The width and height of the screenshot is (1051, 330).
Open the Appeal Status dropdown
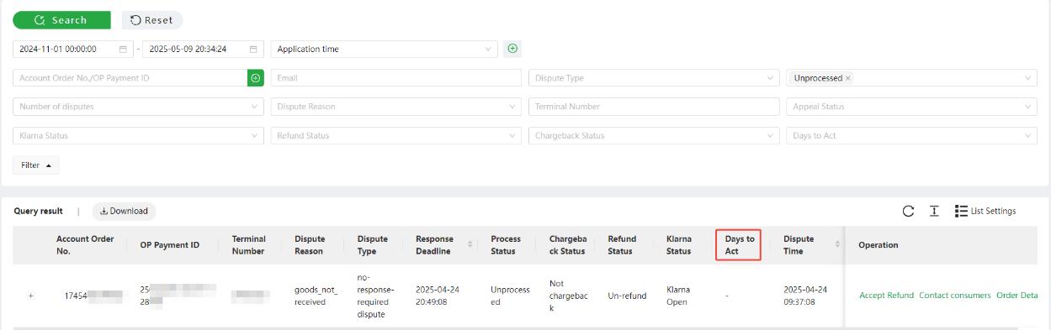pyautogui.click(x=911, y=107)
